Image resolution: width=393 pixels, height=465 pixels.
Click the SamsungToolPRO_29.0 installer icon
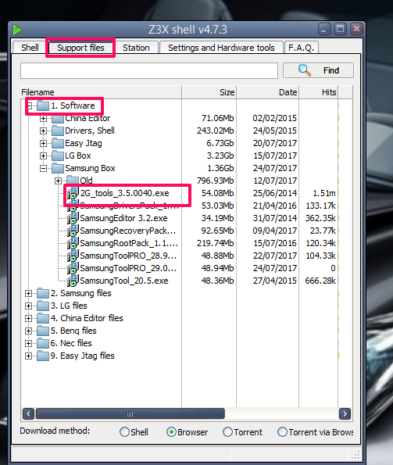point(73,268)
